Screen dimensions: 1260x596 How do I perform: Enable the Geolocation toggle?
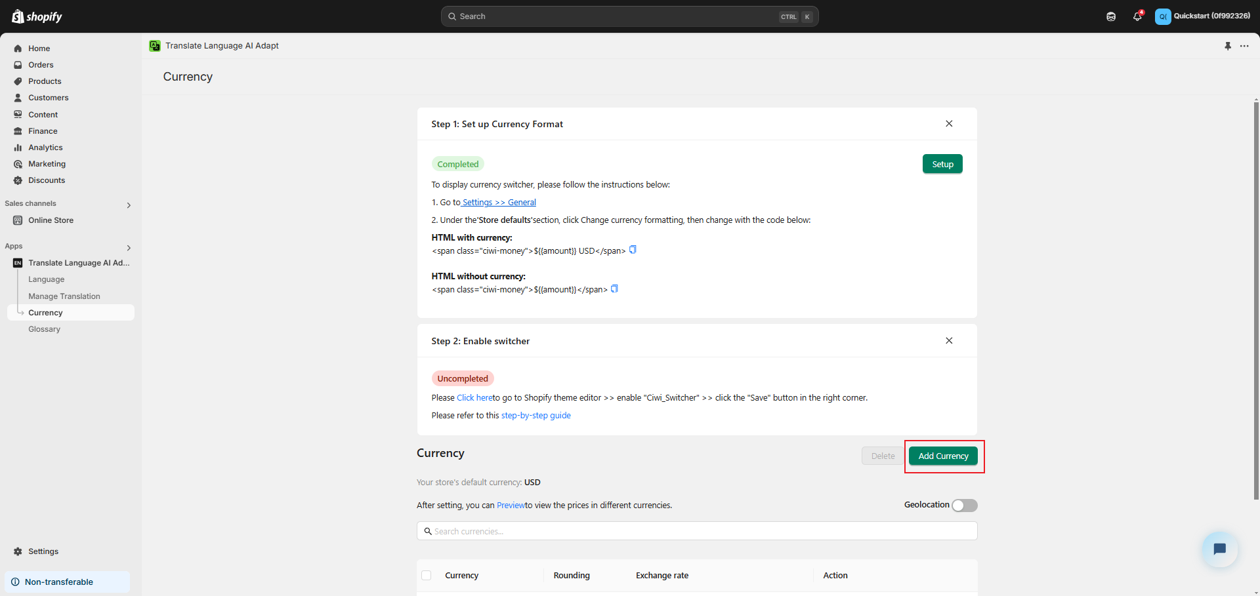965,505
